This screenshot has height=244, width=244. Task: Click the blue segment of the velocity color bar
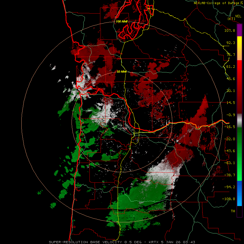coord(239,193)
